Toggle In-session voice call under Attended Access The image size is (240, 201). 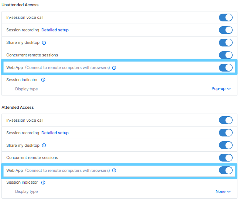tap(226, 120)
